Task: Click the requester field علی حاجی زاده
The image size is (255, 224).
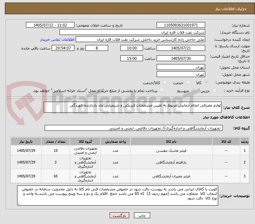Action: pyautogui.click(x=140, y=39)
